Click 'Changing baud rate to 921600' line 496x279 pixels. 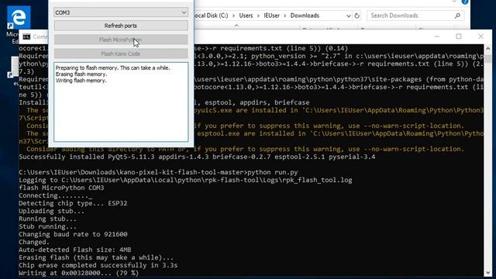[73, 234]
